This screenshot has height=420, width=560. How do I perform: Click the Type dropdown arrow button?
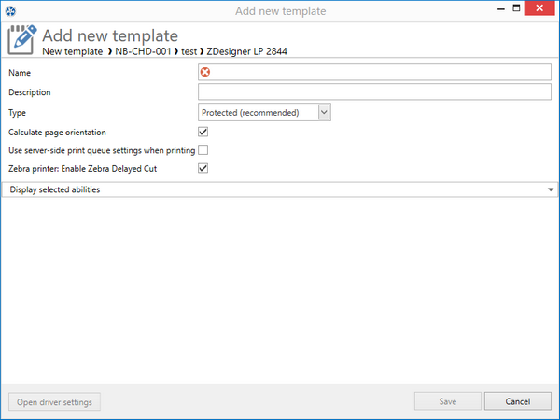click(x=324, y=112)
